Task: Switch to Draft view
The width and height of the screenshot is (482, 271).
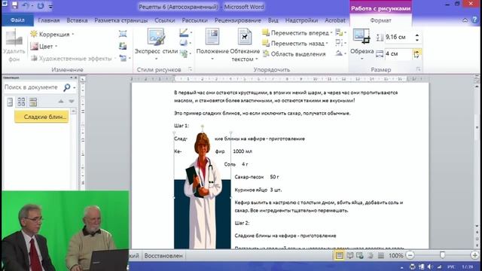Action: pos(380,255)
